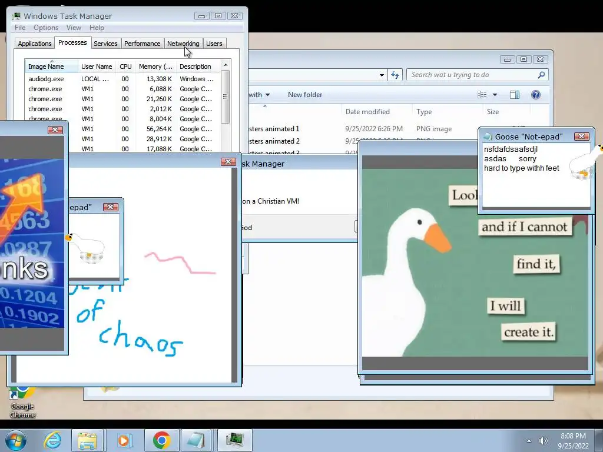
Task: Open Windows Media Player taskbar icon
Action: click(x=124, y=440)
